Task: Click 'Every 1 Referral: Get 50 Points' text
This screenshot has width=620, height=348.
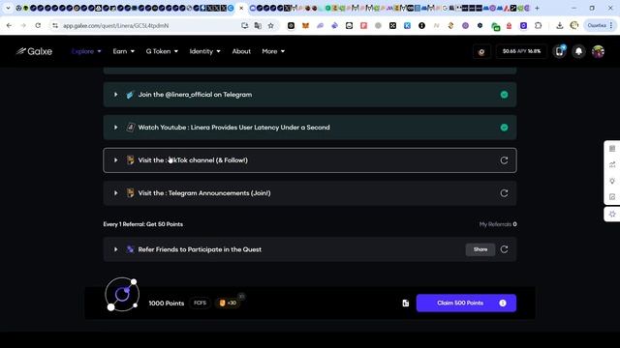Action: coord(142,224)
